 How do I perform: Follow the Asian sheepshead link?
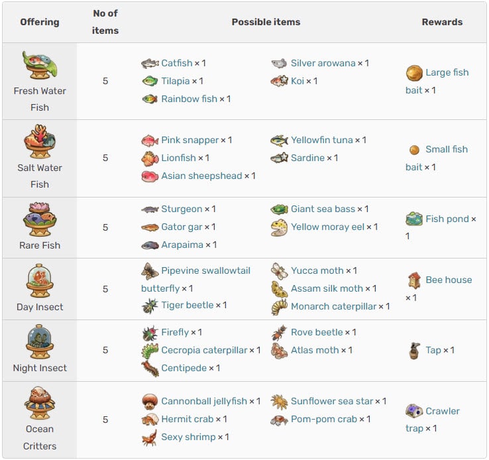click(201, 176)
